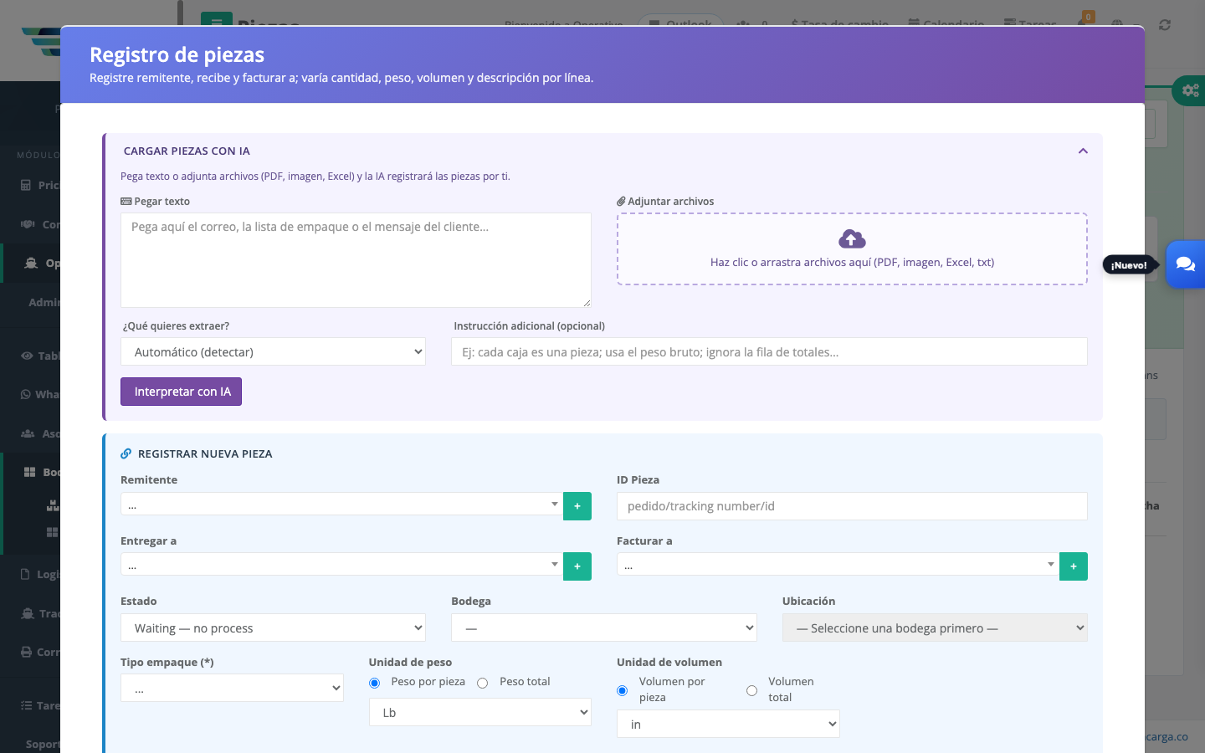This screenshot has width=1205, height=753.
Task: Open the Facturar a dropdown
Action: pos(838,564)
